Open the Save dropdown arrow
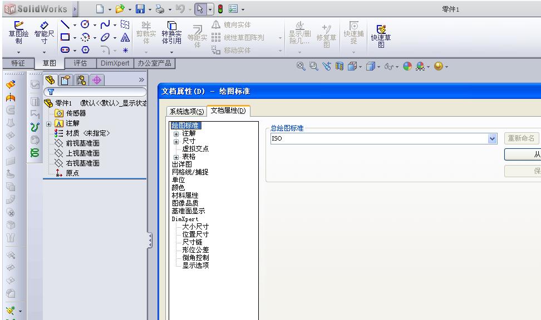The height and width of the screenshot is (320, 541). coord(150,9)
